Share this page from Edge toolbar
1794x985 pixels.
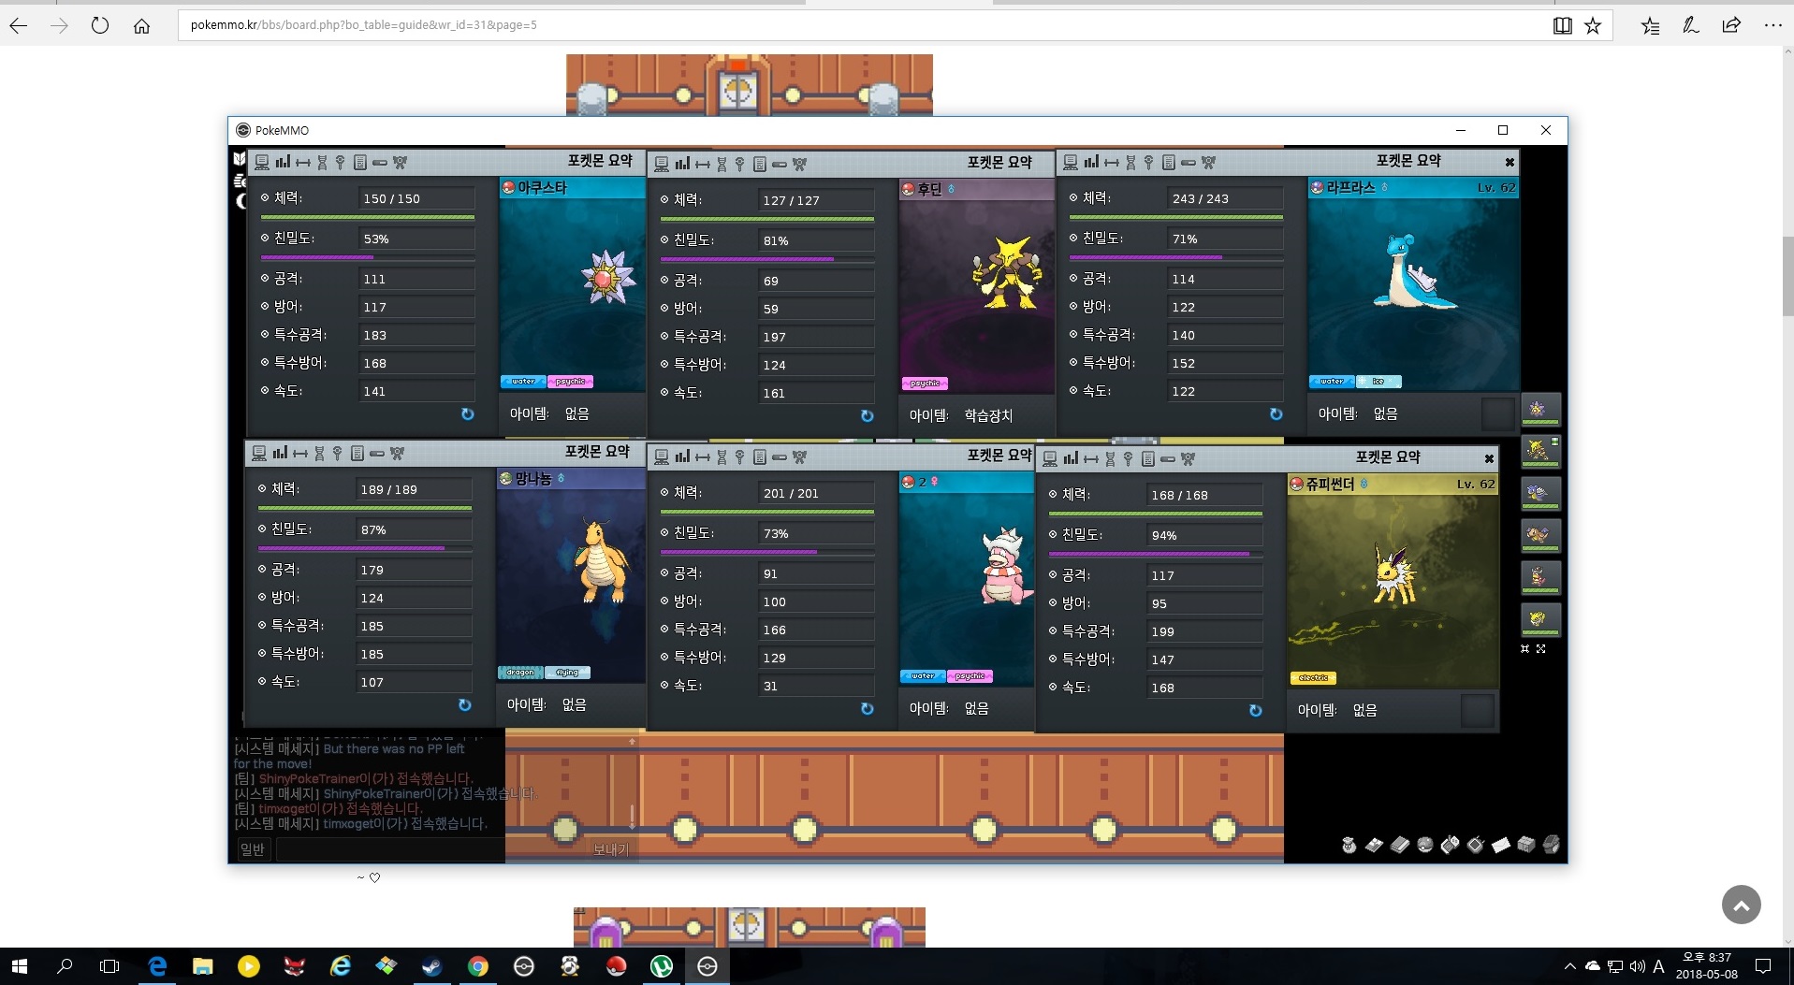tap(1731, 26)
